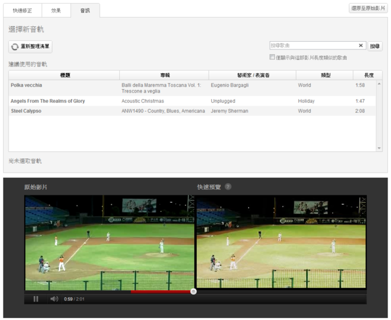The image size is (391, 320).
Task: Click the 重新整理清單 refresh list button
Action: coord(31,47)
